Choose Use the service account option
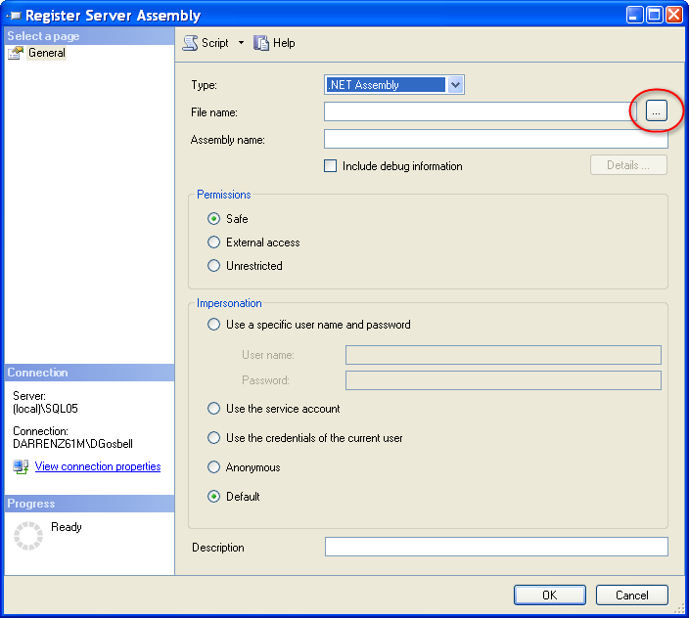689x618 pixels. [214, 409]
